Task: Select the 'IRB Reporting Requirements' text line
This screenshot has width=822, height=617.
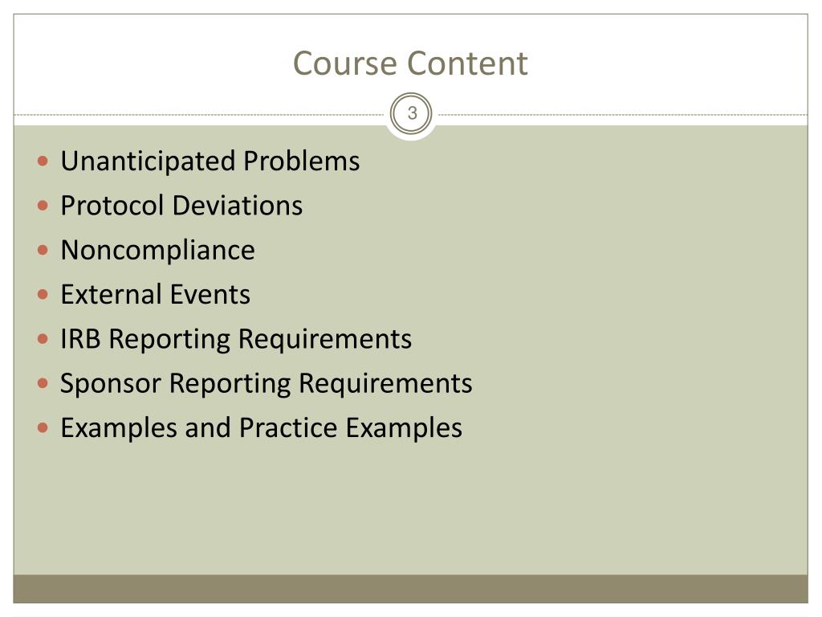Action: [x=236, y=340]
